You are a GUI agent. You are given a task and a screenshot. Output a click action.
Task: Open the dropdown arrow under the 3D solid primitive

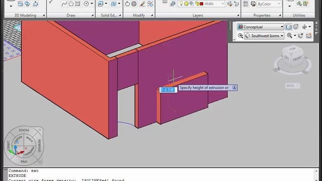click(x=11, y=7)
